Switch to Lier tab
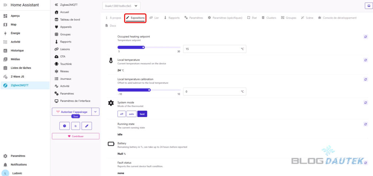 [x=154, y=18]
